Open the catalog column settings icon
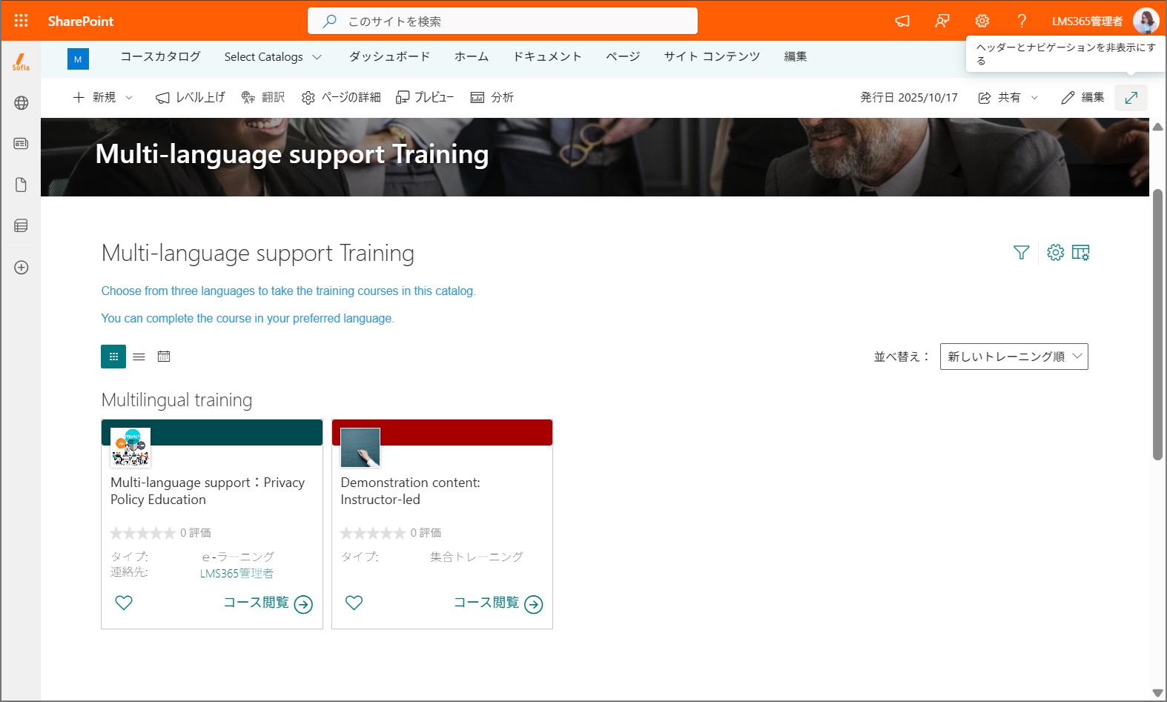The height and width of the screenshot is (702, 1167). point(1080,253)
